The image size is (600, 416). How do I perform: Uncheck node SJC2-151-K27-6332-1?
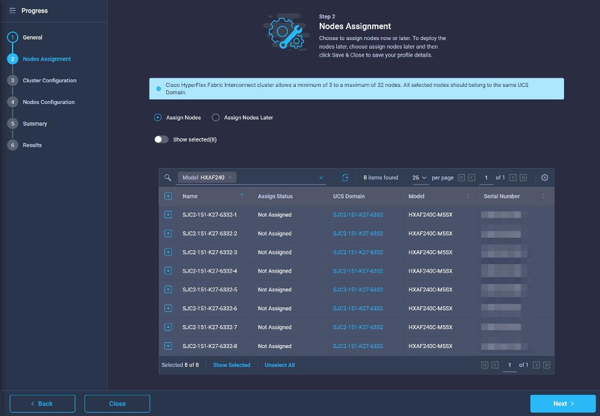(x=168, y=214)
